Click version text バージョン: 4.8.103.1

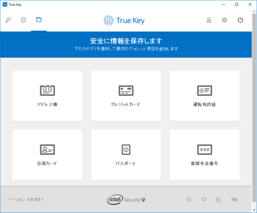[x=26, y=200]
